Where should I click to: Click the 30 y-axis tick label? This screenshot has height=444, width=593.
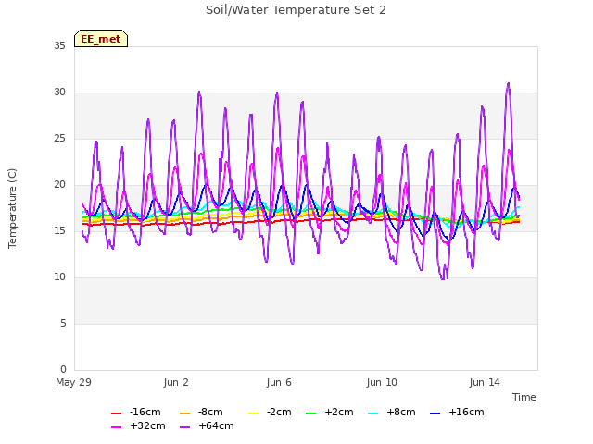click(59, 92)
